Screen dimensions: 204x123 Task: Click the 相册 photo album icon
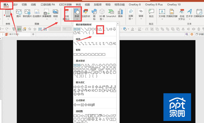pyautogui.click(x=55, y=12)
